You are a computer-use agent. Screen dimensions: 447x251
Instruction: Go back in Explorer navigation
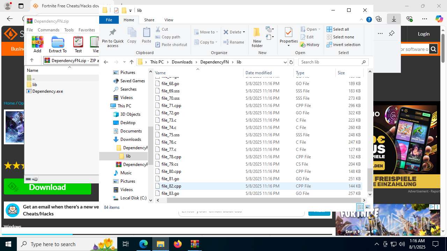[106, 62]
